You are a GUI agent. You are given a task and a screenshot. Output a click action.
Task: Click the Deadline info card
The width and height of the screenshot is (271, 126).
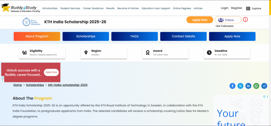[227, 53]
